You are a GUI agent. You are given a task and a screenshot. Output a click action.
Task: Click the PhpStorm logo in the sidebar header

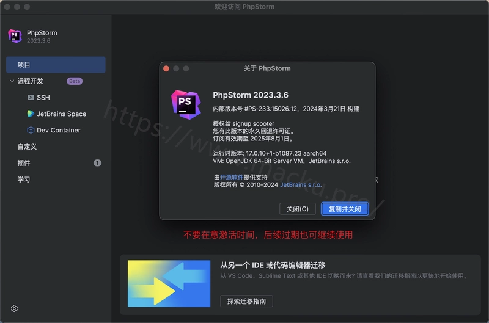pos(15,36)
